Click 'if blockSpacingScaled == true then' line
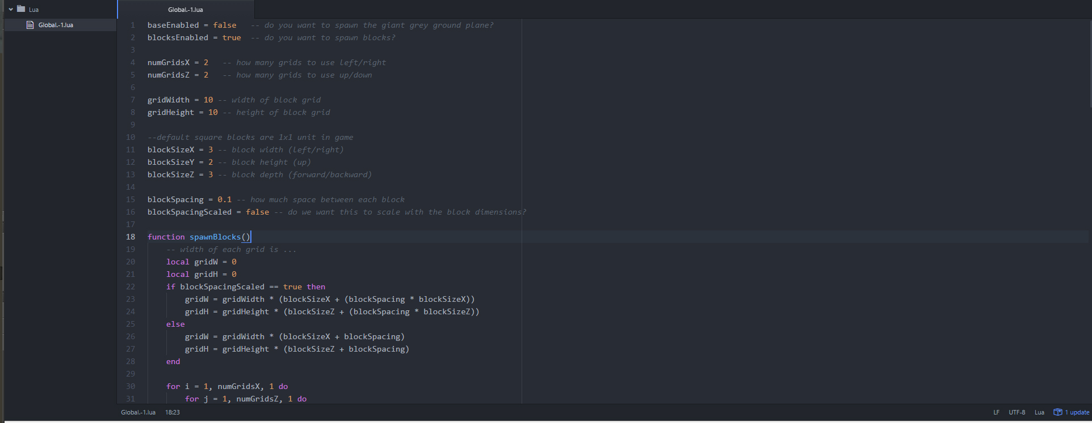The height and width of the screenshot is (423, 1092). (246, 287)
